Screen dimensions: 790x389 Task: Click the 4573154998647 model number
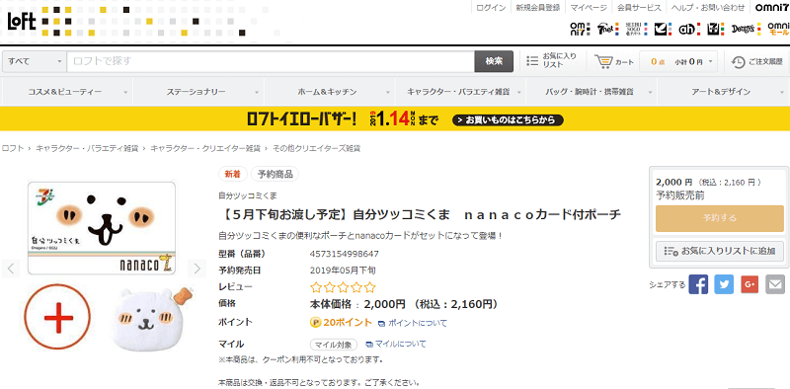coord(344,254)
